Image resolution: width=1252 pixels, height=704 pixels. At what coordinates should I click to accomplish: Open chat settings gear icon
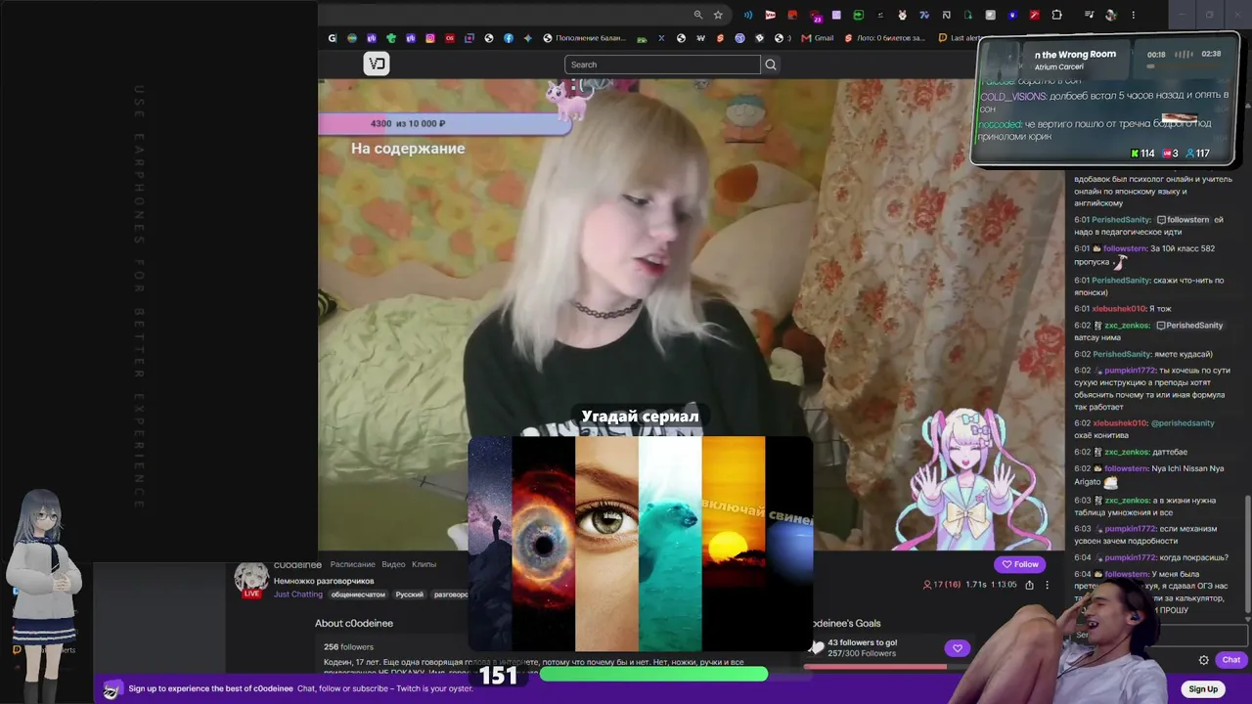[1204, 660]
